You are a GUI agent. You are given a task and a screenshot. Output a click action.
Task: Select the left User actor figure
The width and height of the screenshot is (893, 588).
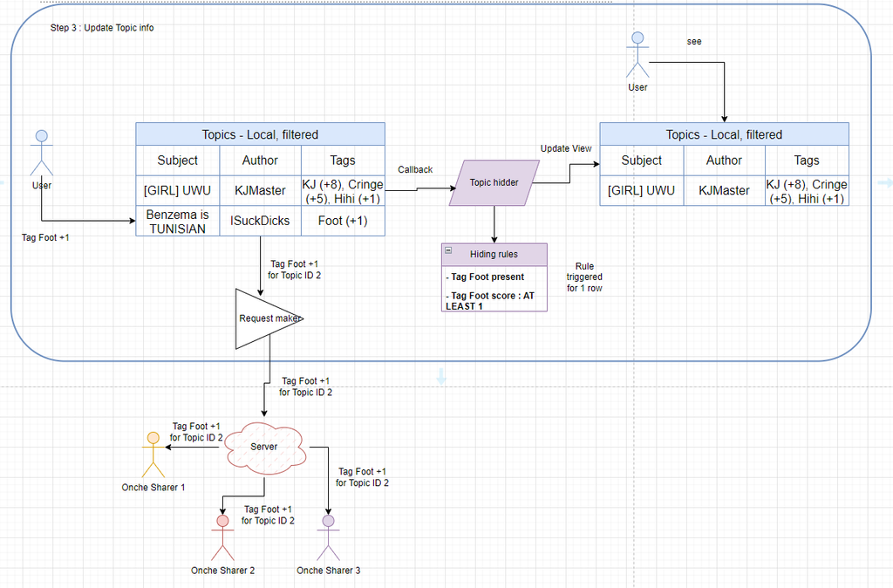[41, 153]
